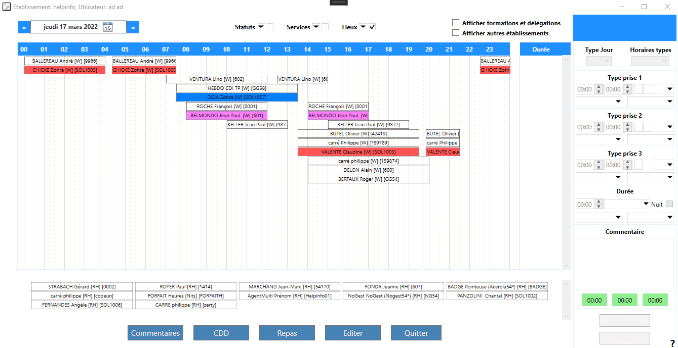This screenshot has height=348, width=678.
Task: Go to next day with » arrow
Action: (133, 27)
